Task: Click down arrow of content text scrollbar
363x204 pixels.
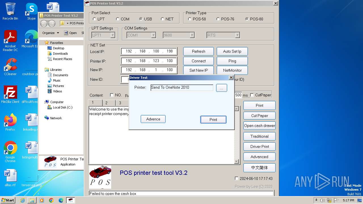Action: (237, 161)
